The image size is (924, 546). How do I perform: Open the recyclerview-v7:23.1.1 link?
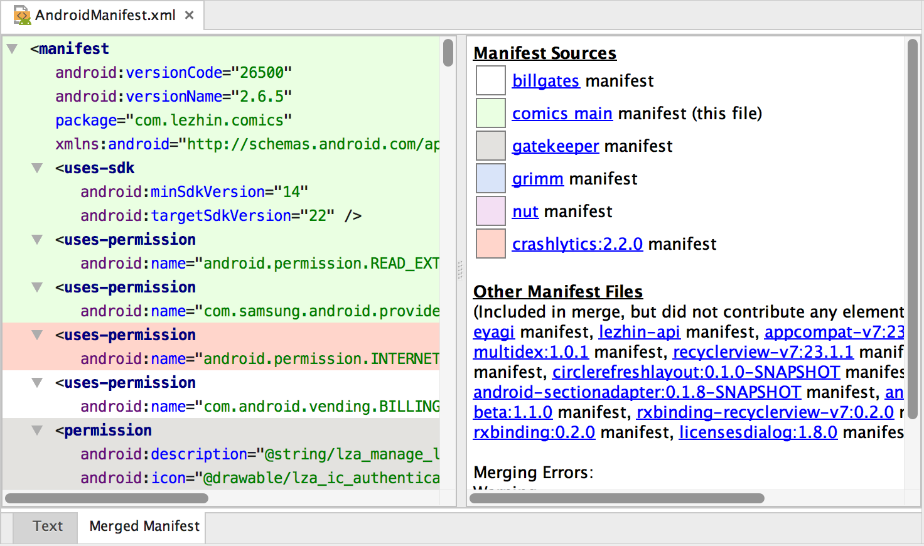[763, 352]
